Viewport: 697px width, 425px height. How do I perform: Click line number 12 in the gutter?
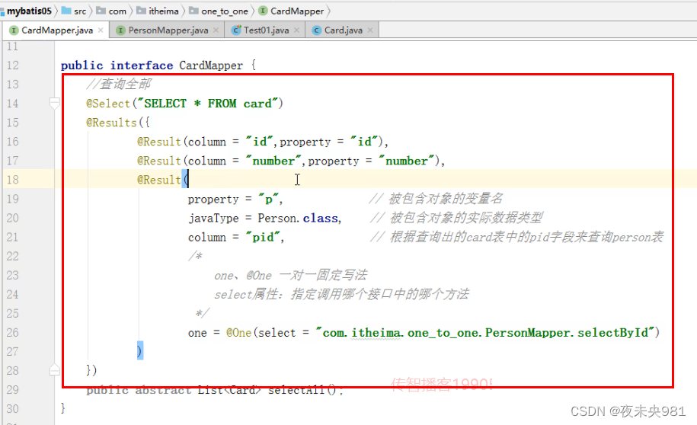point(13,66)
